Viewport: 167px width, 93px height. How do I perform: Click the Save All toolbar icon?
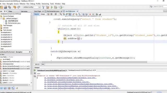point(10,7)
